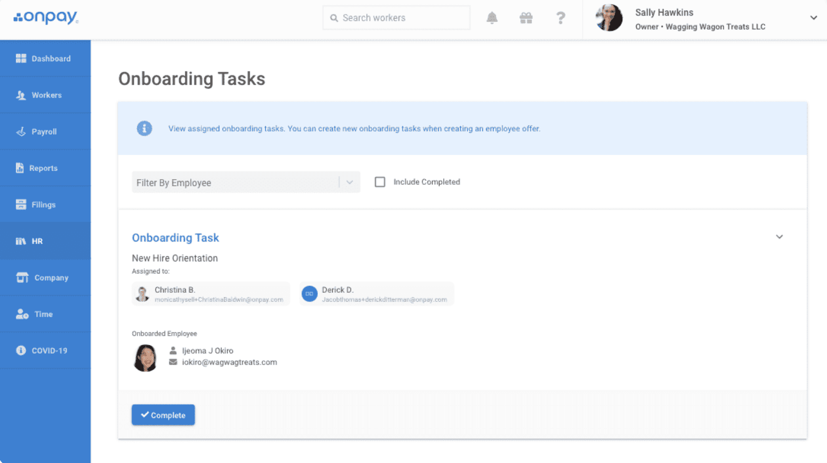Enable the Include Completed checkbox
827x463 pixels.
click(x=380, y=182)
